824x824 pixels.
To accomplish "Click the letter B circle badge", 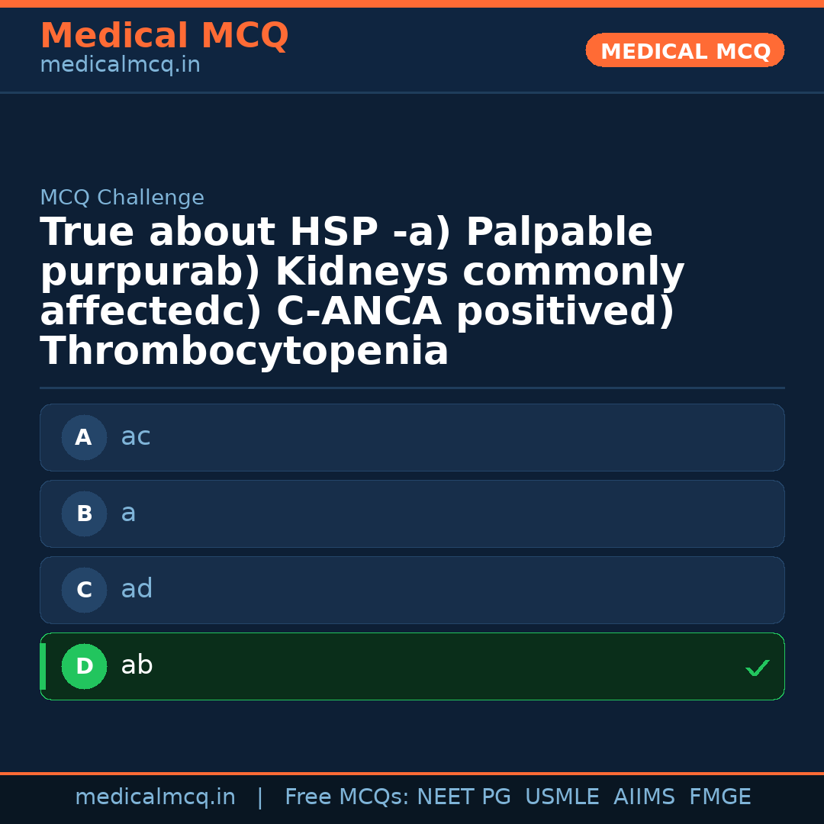I will (x=84, y=514).
